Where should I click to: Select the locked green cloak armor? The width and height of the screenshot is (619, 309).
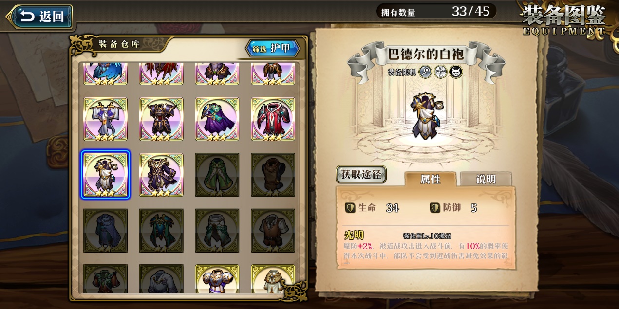(x=217, y=175)
